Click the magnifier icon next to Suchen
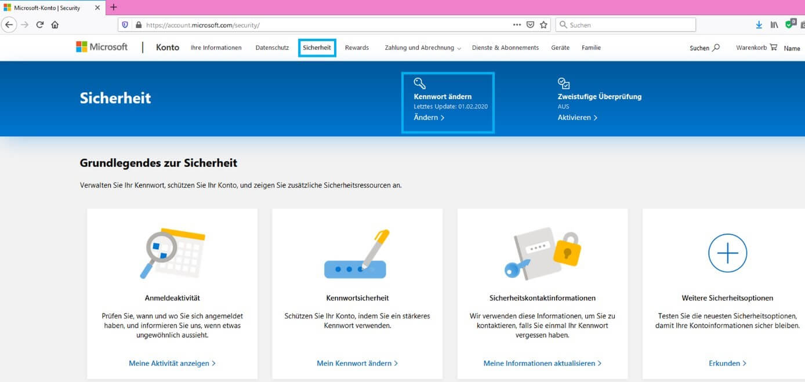 pos(716,48)
